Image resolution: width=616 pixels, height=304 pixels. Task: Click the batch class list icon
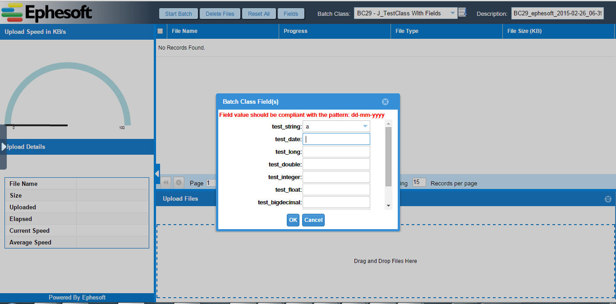[x=462, y=13]
